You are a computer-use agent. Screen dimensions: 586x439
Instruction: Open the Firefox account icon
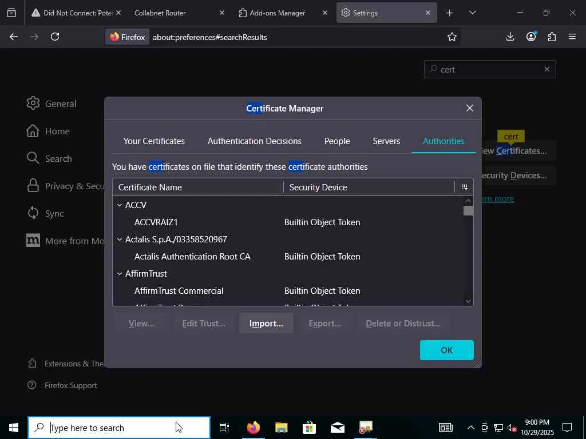(531, 37)
